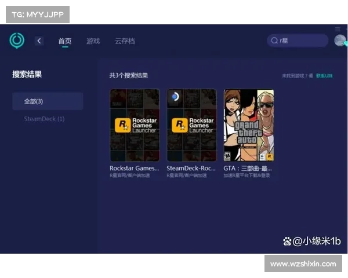The height and width of the screenshot is (278, 348).
Task: Open the Rockstar Games Launcher cover thumbnail
Action: (x=135, y=125)
